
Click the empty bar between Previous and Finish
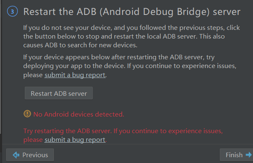pyautogui.click(x=137, y=155)
